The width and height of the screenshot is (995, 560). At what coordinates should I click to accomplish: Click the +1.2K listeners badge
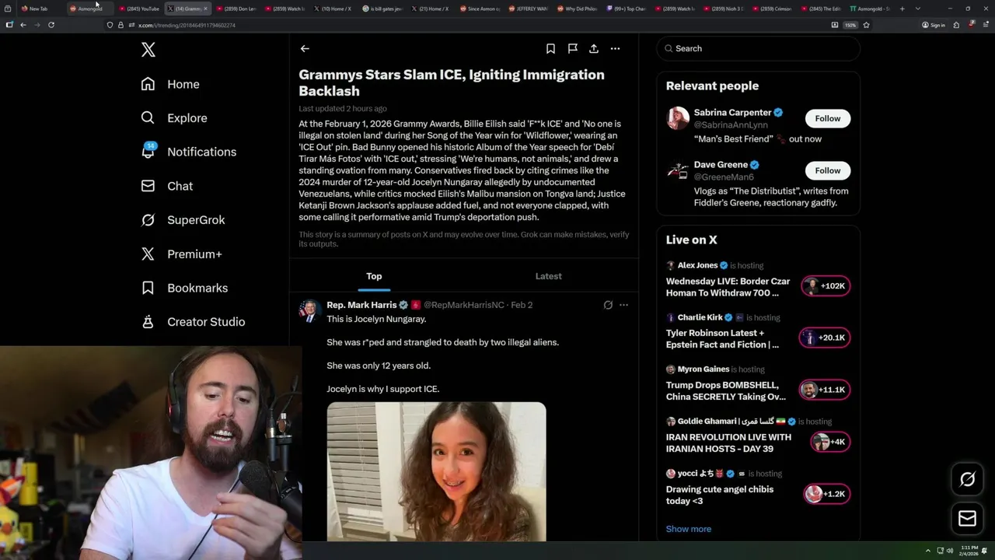[x=827, y=494]
